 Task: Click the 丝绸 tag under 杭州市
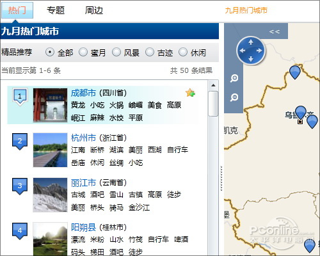[116, 163]
